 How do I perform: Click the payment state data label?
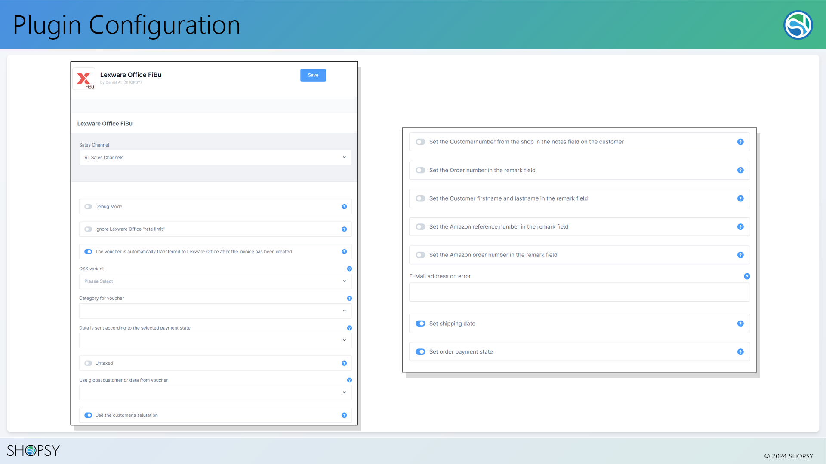tap(135, 328)
